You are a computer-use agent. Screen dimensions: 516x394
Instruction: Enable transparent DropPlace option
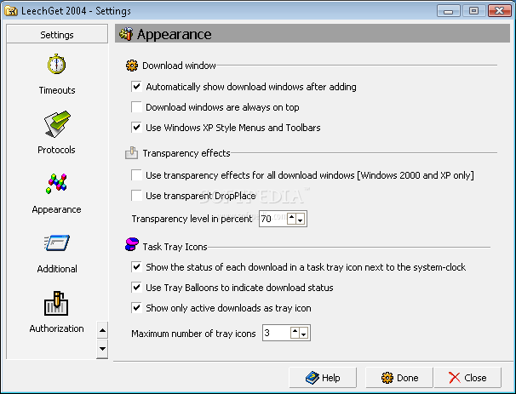point(136,196)
